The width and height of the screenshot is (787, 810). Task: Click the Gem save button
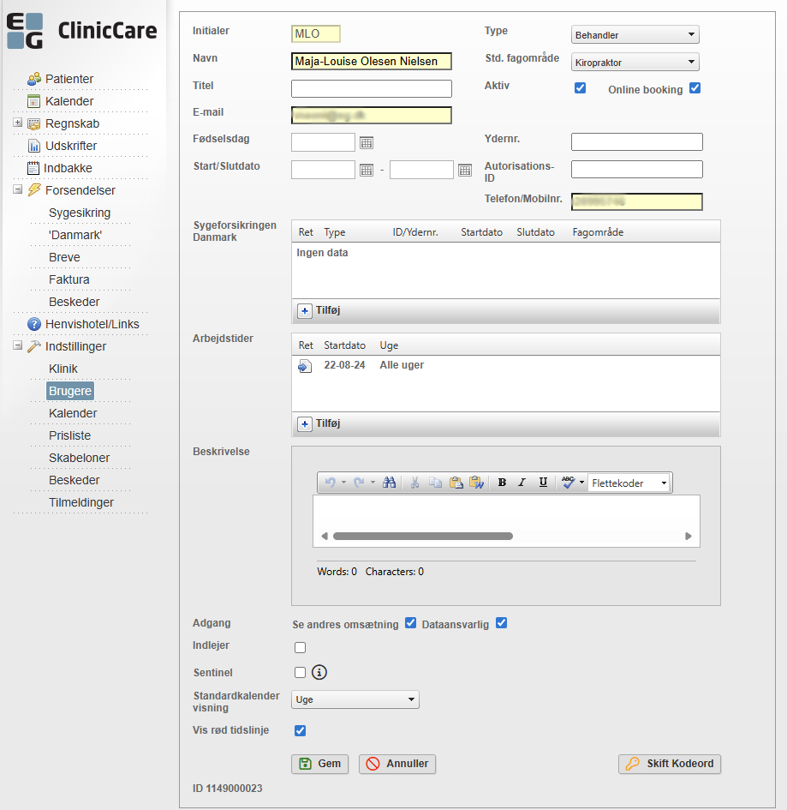pyautogui.click(x=320, y=764)
